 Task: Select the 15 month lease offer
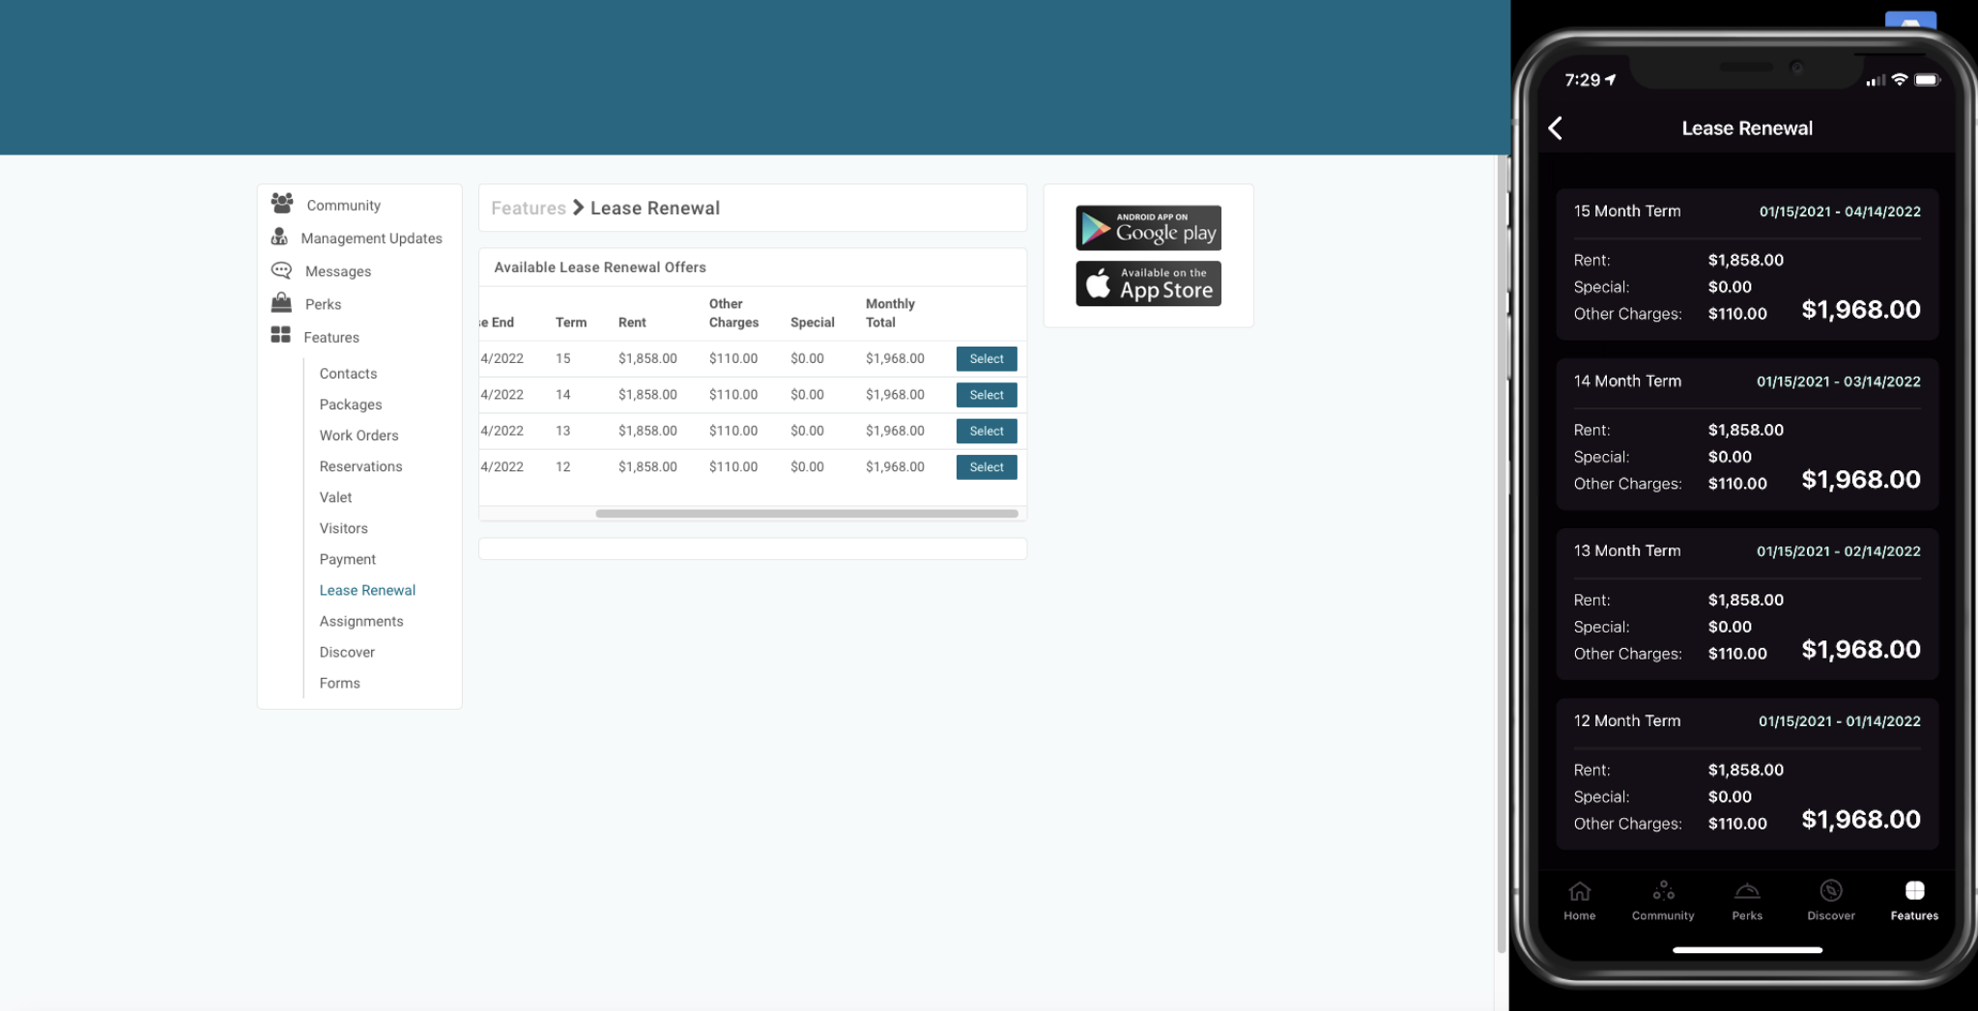point(986,358)
